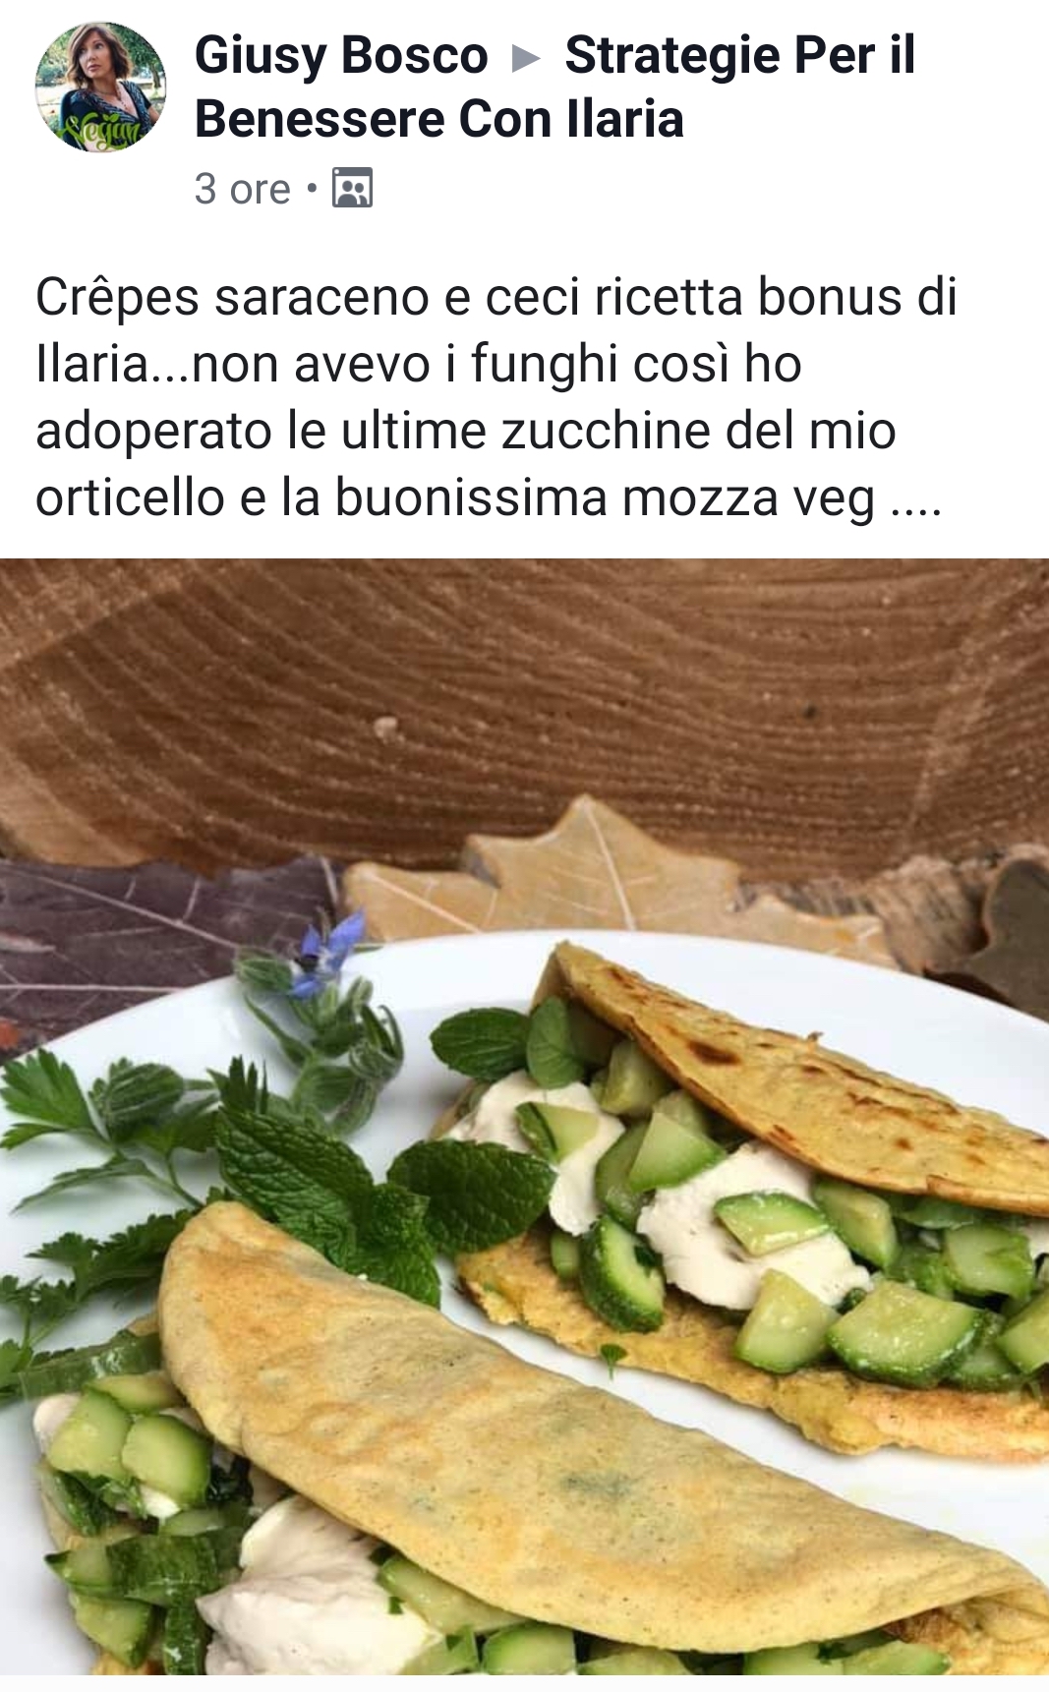Image resolution: width=1049 pixels, height=1692 pixels.
Task: Open the Giusy Bosco profile name link
Action: [341, 56]
